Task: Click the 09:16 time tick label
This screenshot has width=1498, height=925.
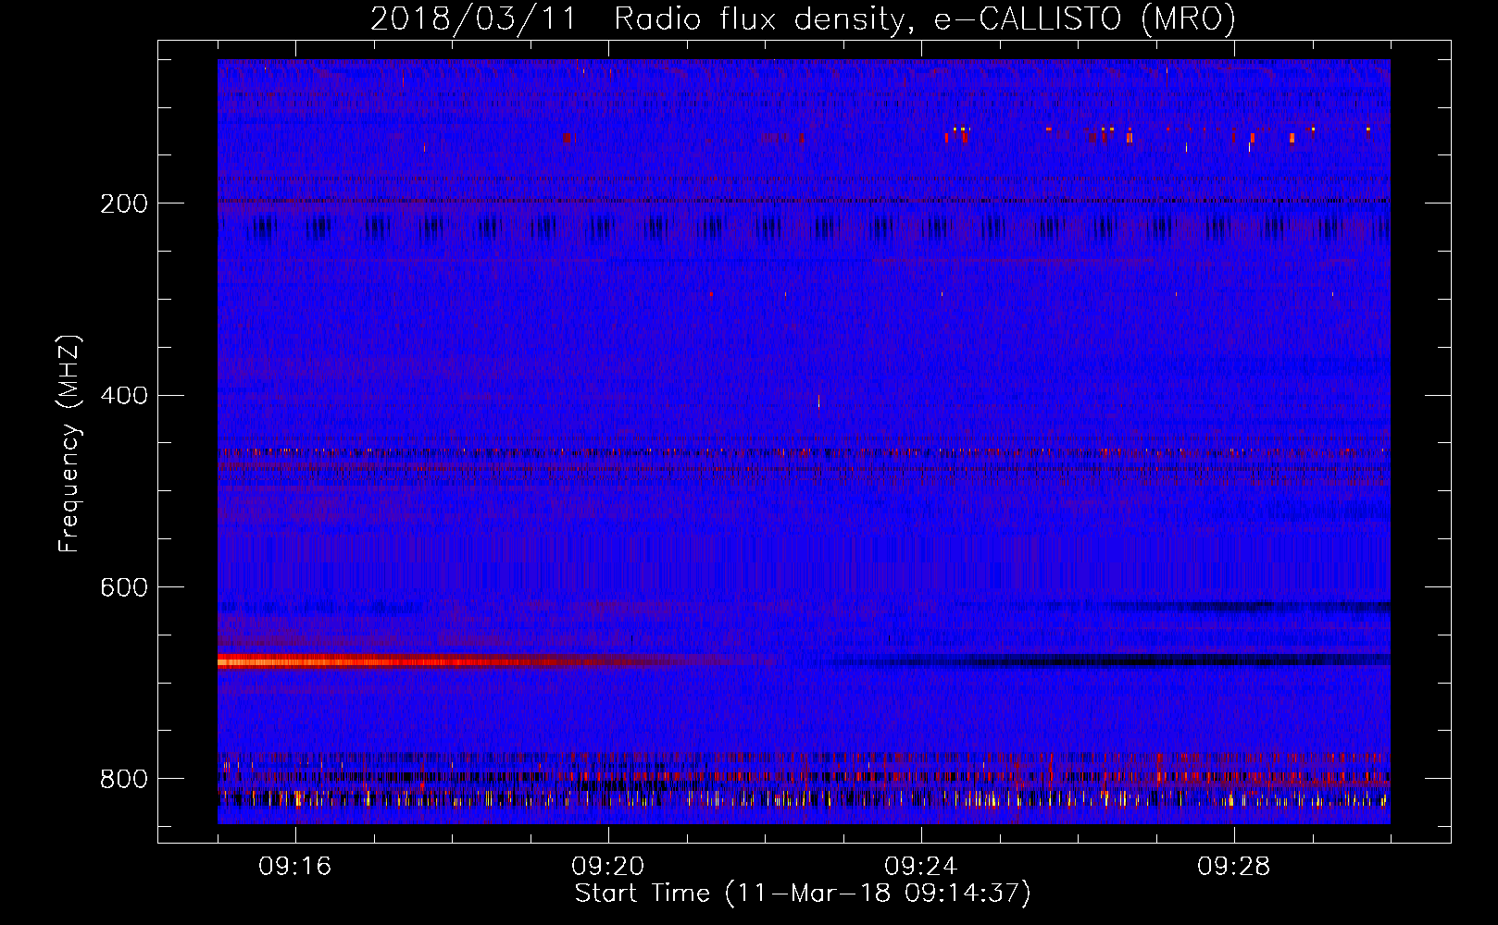Action: 295,867
